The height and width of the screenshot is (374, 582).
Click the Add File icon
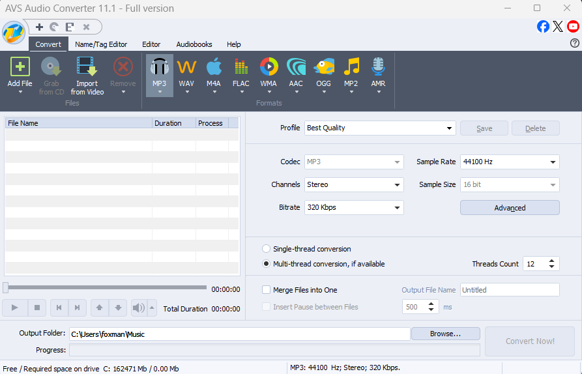20,66
